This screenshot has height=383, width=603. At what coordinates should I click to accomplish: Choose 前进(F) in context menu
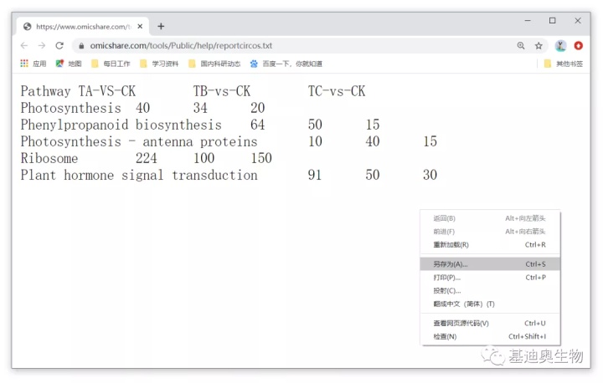click(x=490, y=232)
